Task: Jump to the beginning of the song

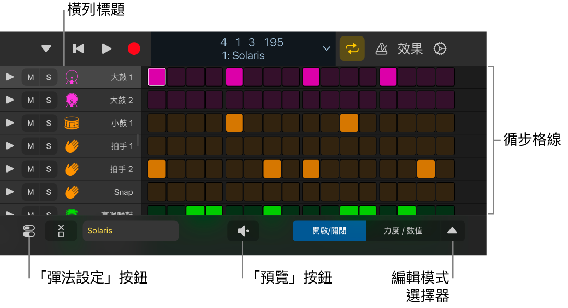Action: click(78, 48)
